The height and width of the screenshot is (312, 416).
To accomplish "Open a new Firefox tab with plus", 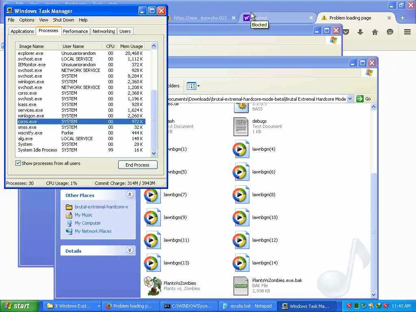I will click(x=402, y=18).
